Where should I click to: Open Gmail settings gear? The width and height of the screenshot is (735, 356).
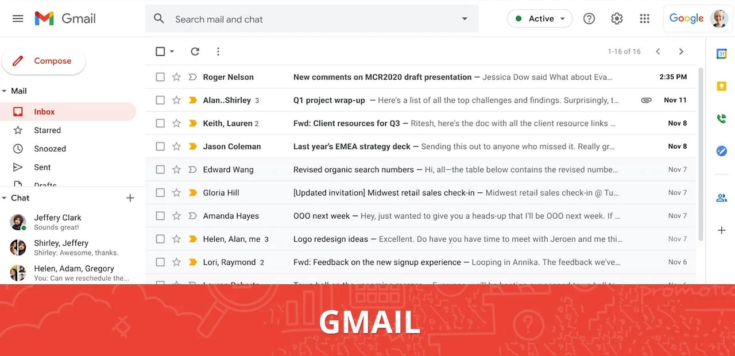[617, 18]
